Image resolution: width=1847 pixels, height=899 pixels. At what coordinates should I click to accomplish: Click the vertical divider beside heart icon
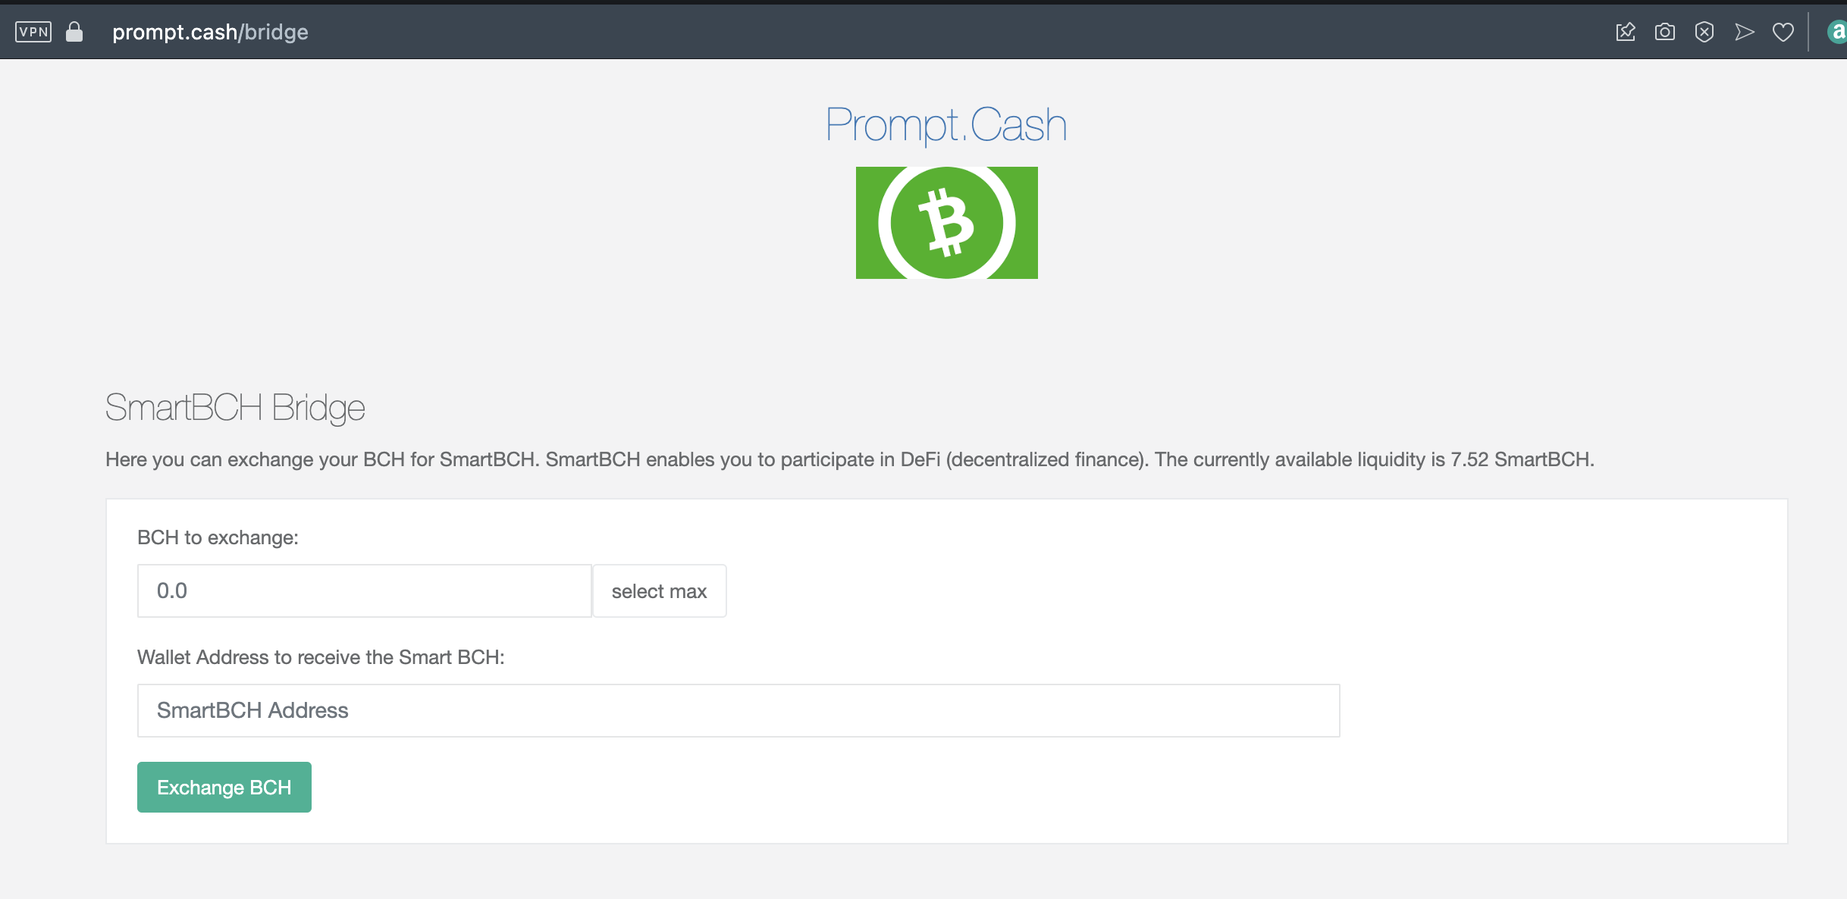pos(1809,32)
